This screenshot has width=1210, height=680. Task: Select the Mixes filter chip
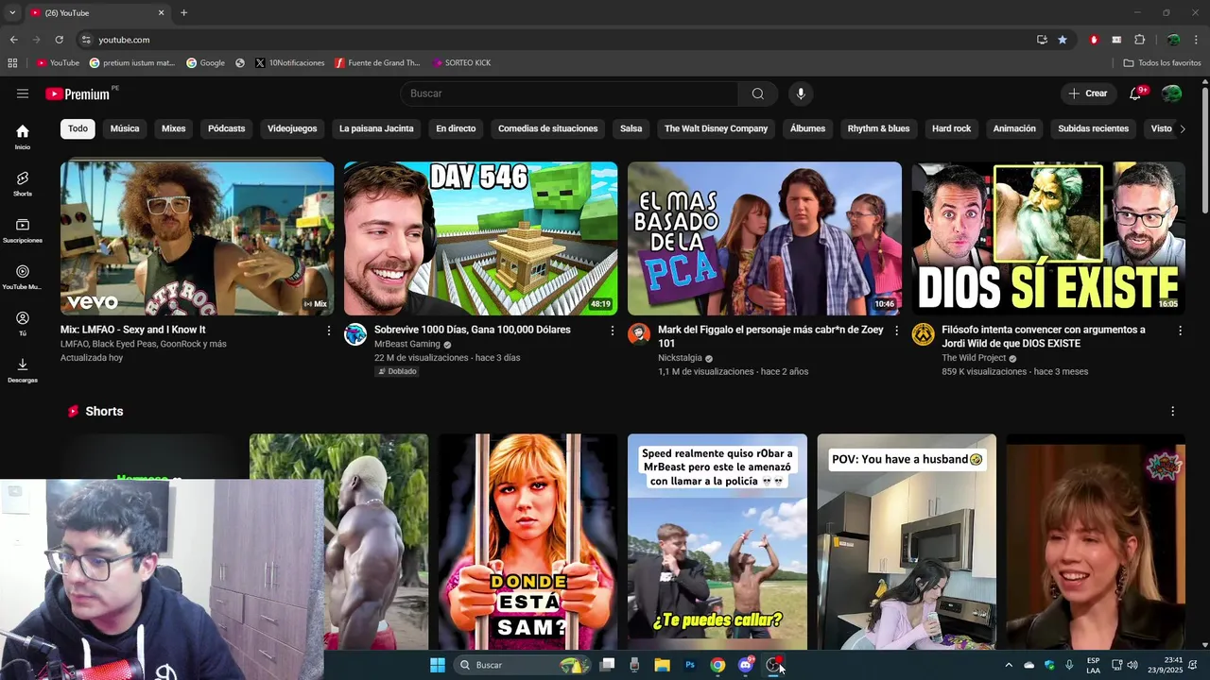173,128
